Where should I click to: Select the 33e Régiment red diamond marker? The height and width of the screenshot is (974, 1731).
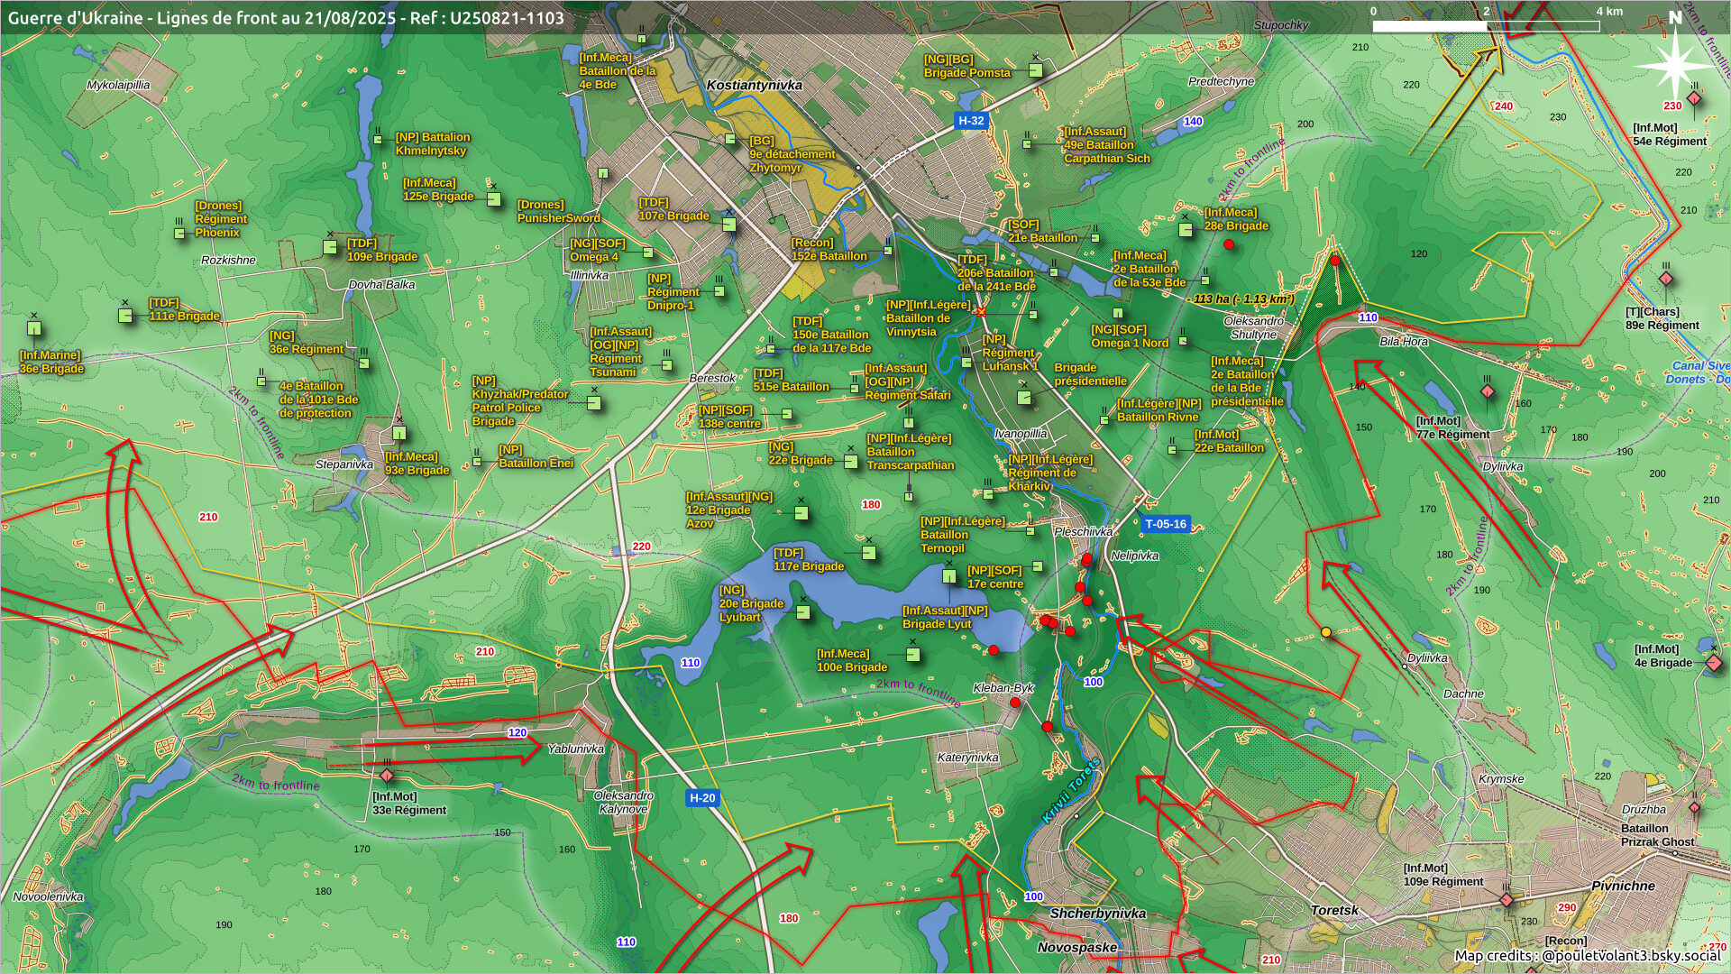click(387, 776)
